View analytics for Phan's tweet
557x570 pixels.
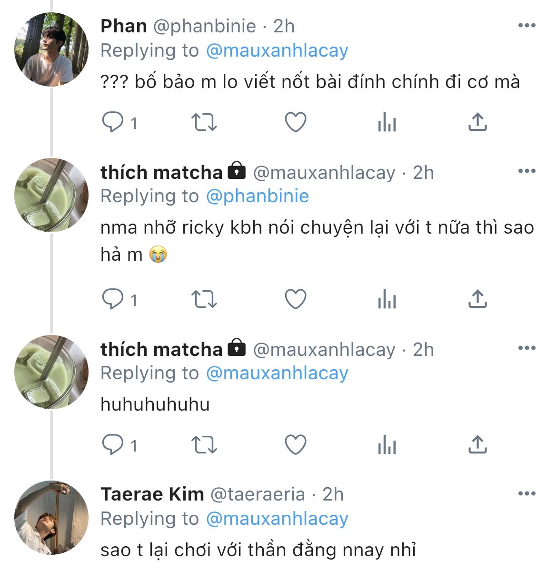click(x=387, y=123)
